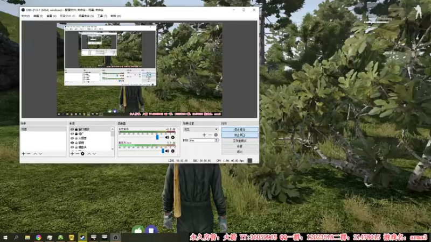This screenshot has height=242, width=431.
Task: Select the 摄像头 source row
Action: coord(91,147)
